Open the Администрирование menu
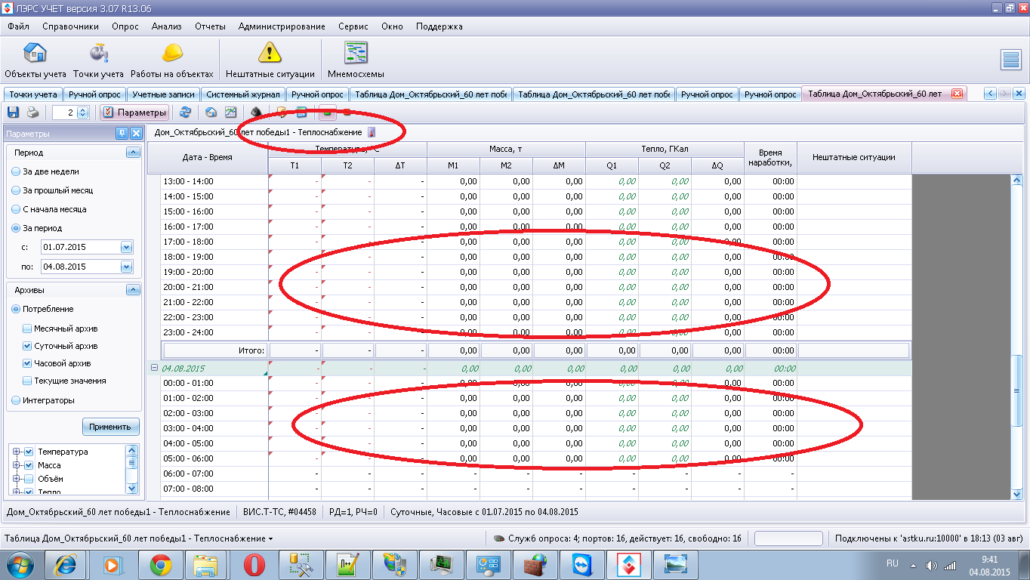The image size is (1030, 580). 282,26
